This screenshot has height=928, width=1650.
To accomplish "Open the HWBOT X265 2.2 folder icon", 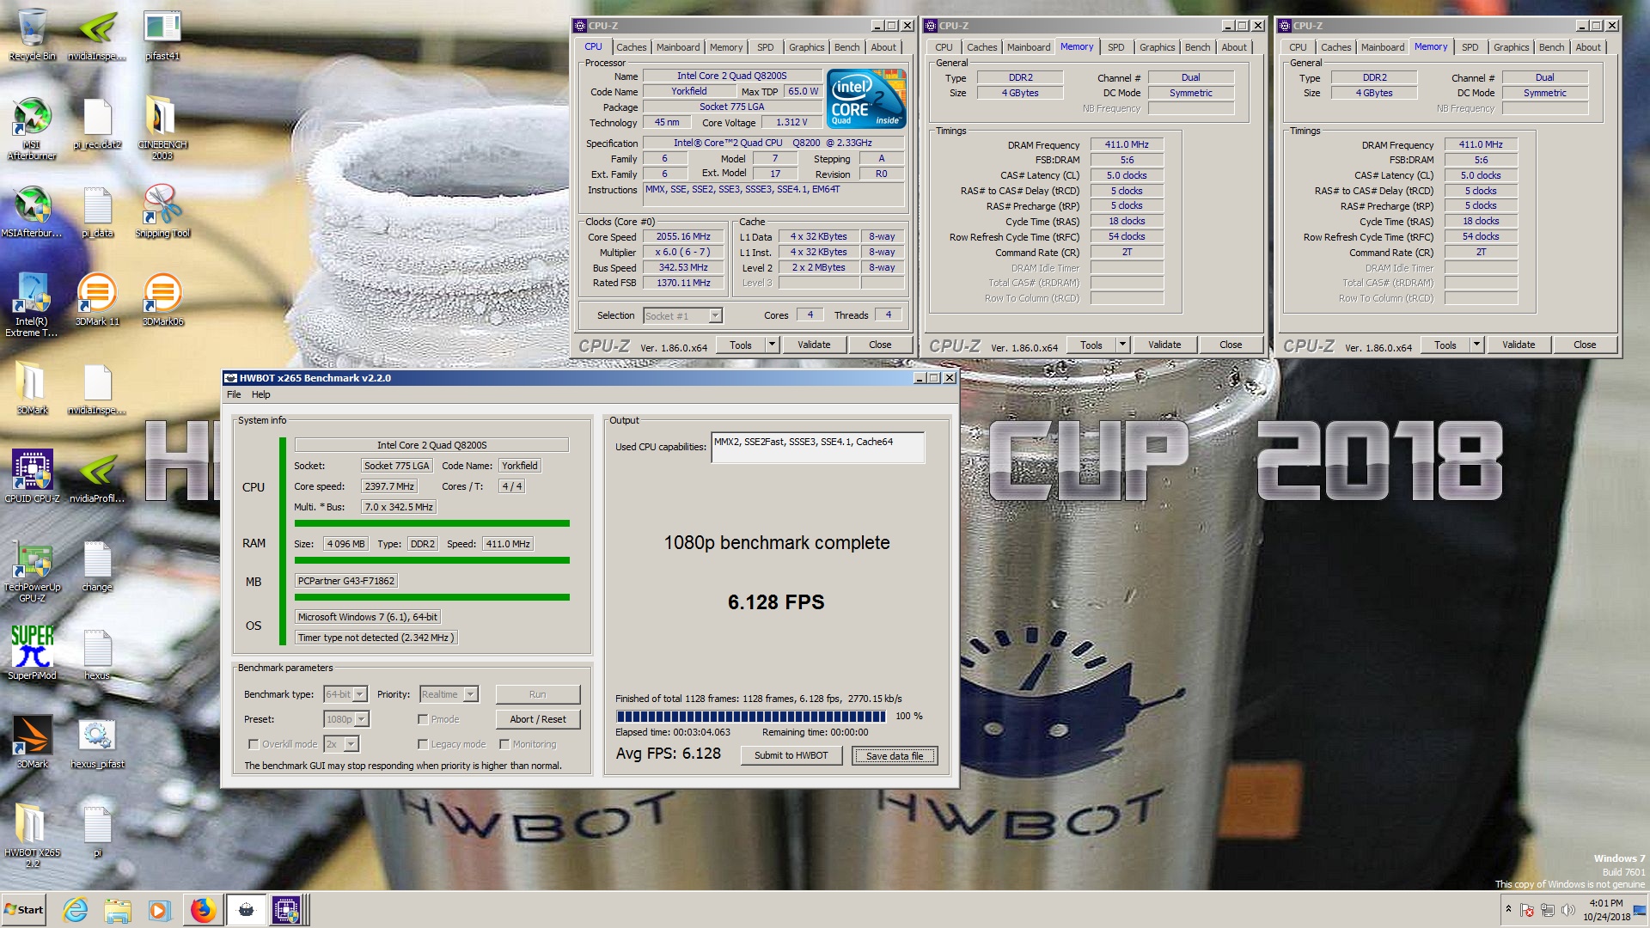I will coord(32,835).
